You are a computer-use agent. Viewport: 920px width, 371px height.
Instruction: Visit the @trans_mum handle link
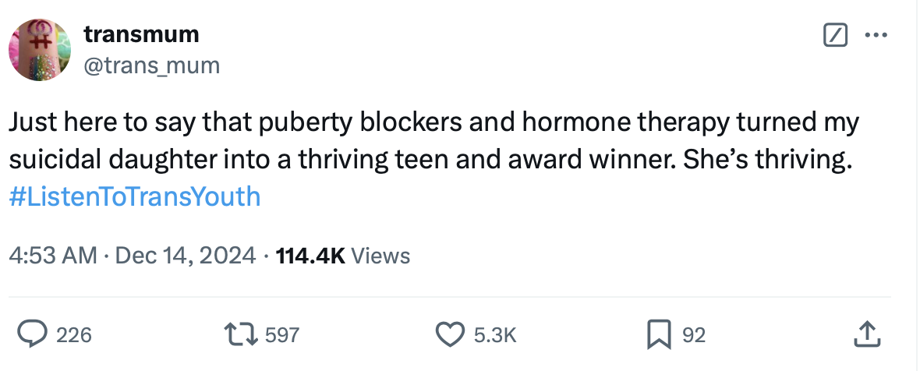point(151,66)
